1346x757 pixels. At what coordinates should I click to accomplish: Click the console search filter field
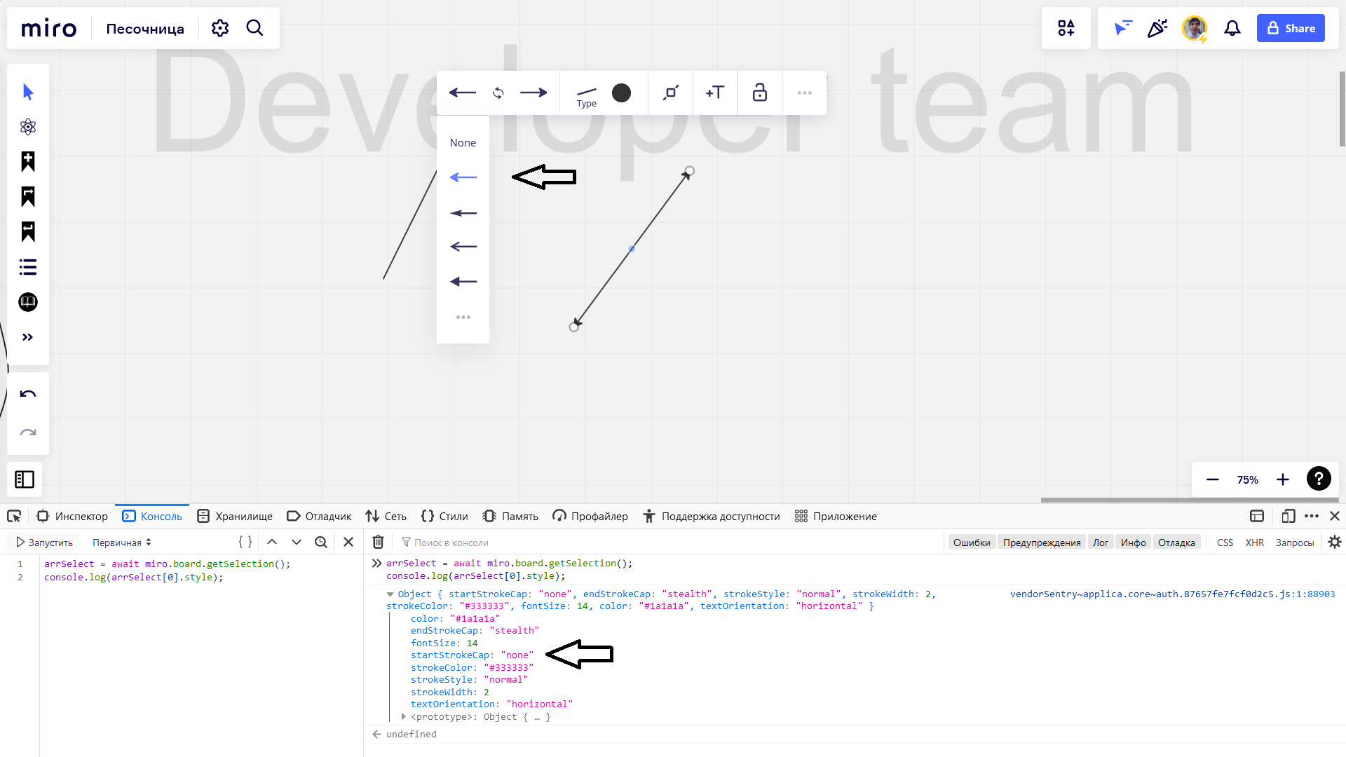669,543
